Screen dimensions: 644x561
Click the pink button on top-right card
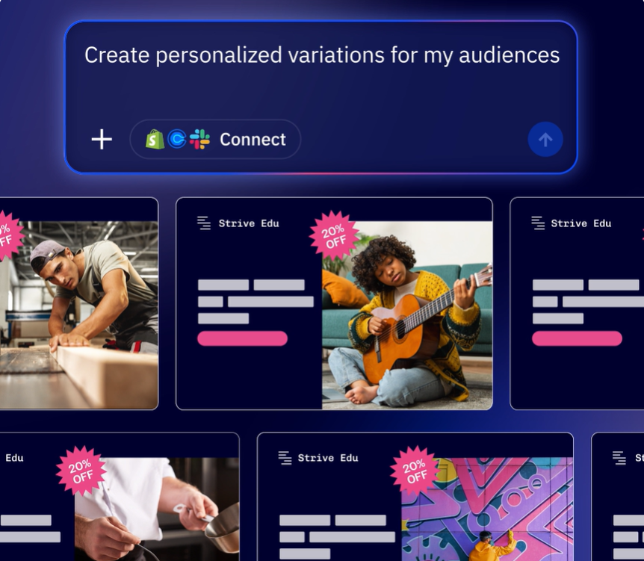coord(577,338)
